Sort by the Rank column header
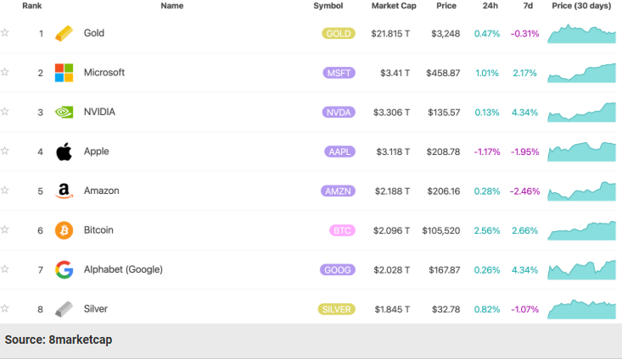Viewport: 622px width, 359px height. (32, 6)
